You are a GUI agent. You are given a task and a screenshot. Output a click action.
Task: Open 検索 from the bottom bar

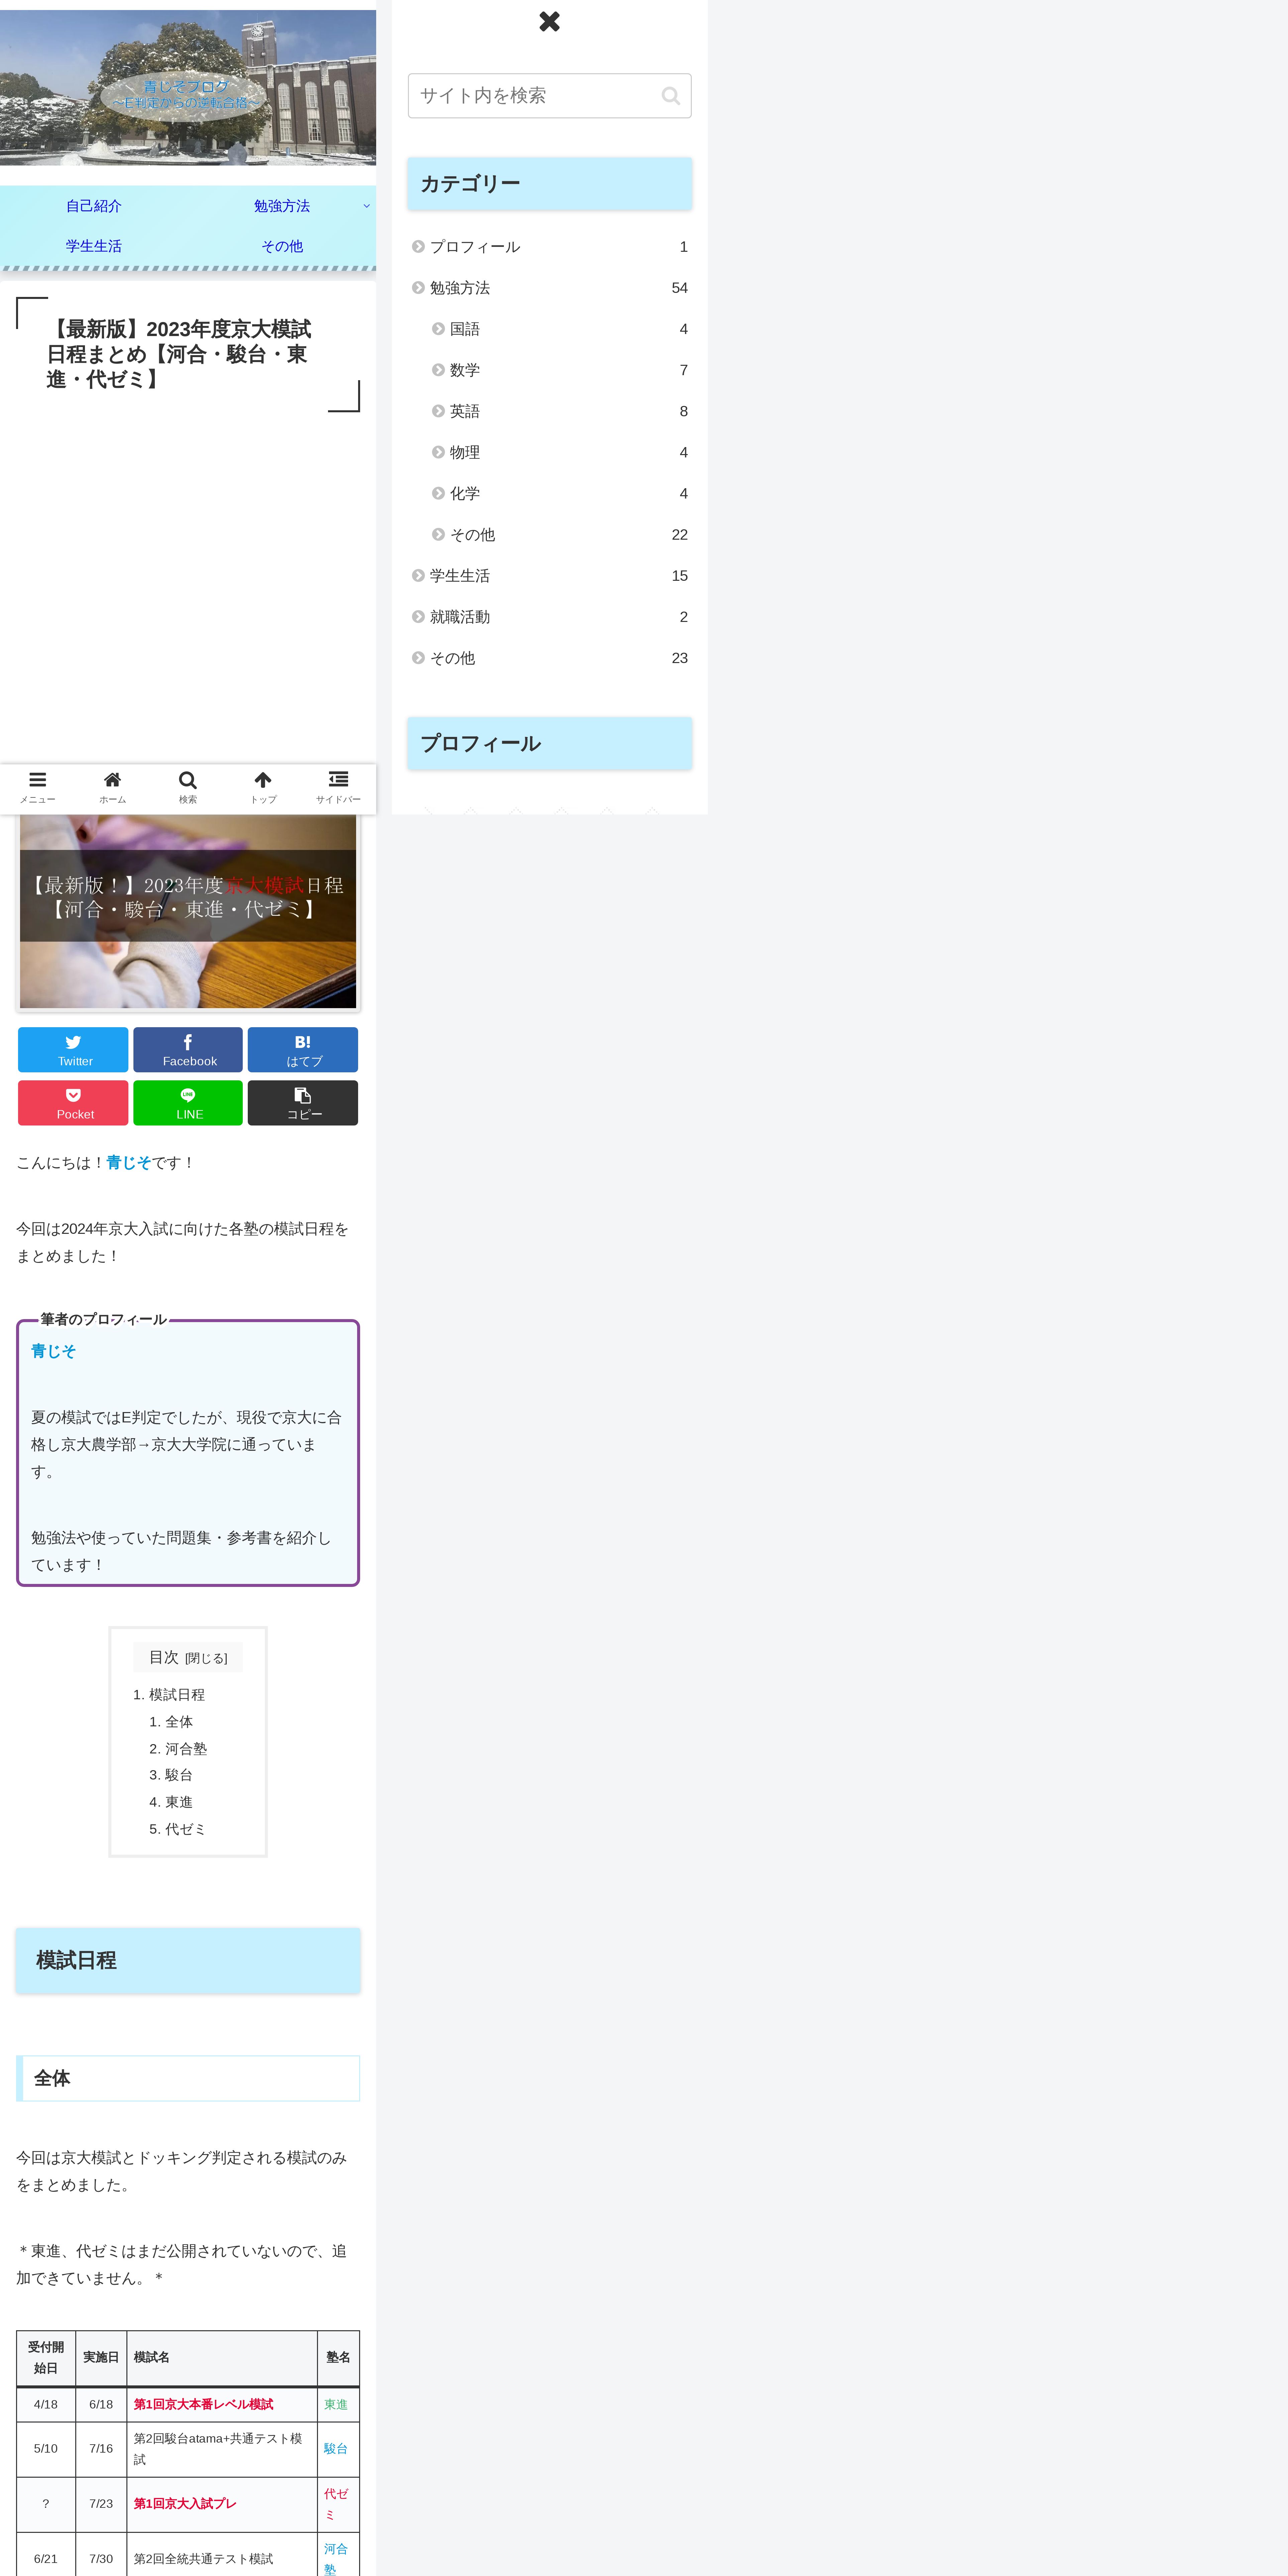pyautogui.click(x=188, y=787)
